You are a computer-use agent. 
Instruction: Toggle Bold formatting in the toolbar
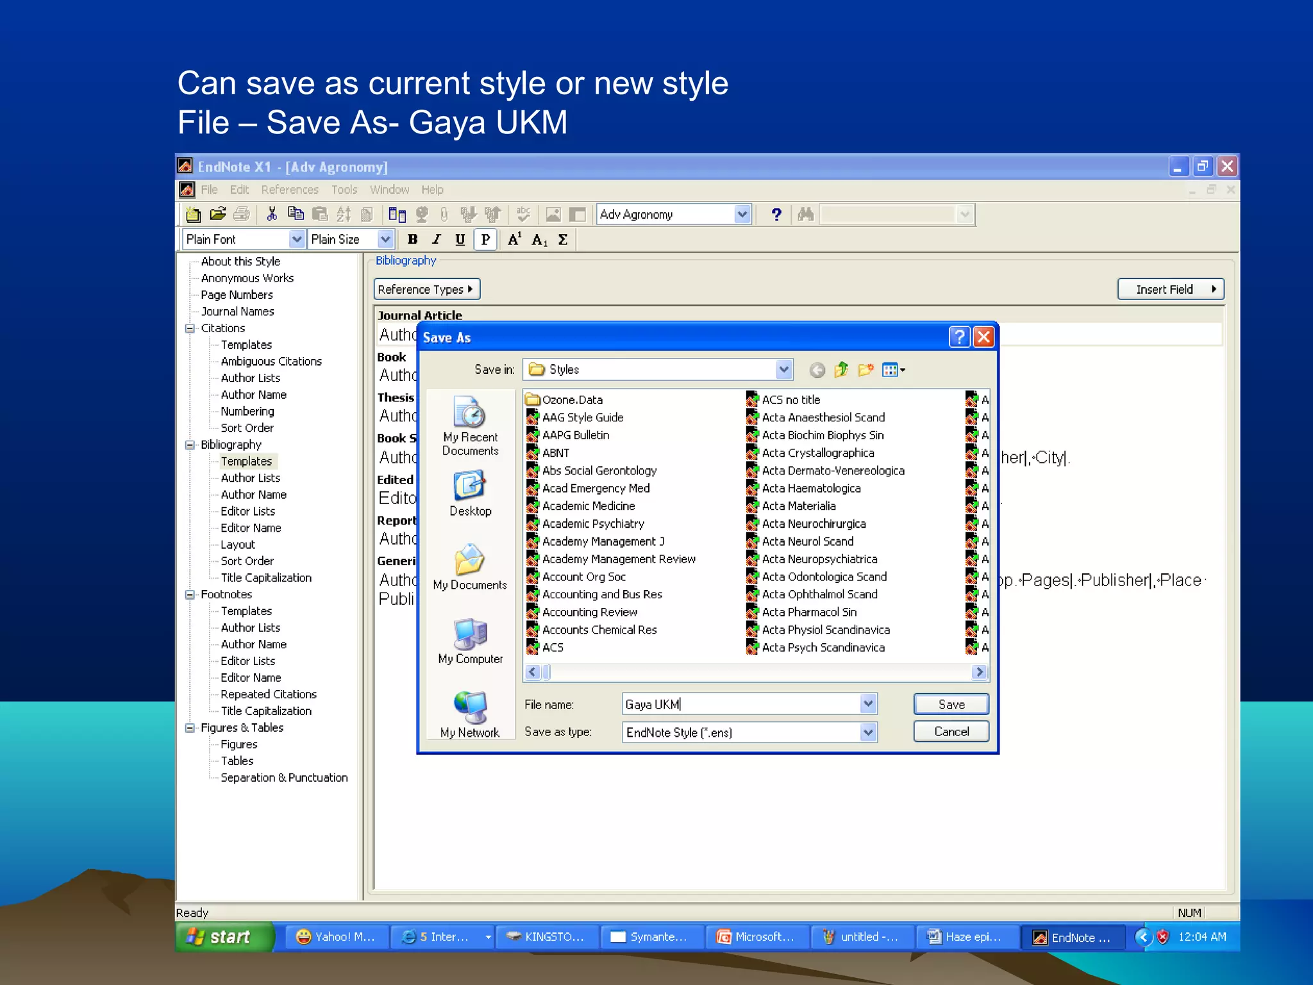pos(413,239)
